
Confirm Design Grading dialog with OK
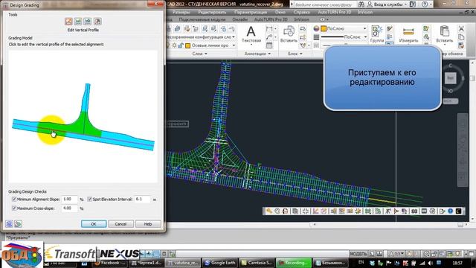tap(94, 224)
